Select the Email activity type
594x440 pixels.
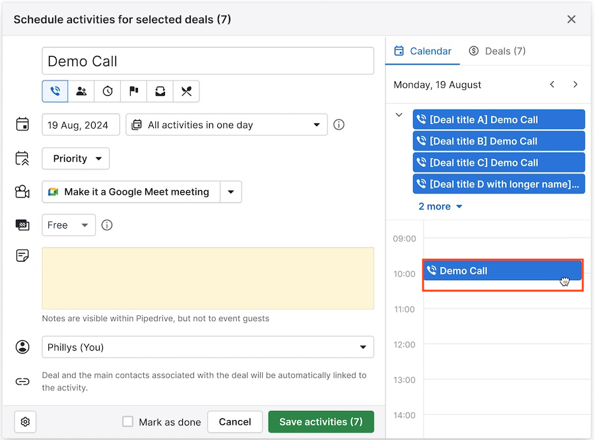coord(160,91)
